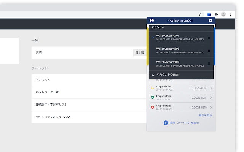This screenshot has height=152, width=244.
Task: Open the blue wallet extension icon
Action: 209,14
